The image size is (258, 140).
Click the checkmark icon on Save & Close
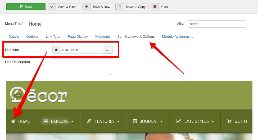coord(52,7)
